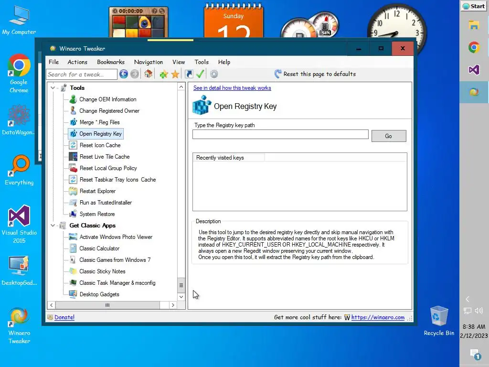Click the Donate! link

[x=64, y=317]
